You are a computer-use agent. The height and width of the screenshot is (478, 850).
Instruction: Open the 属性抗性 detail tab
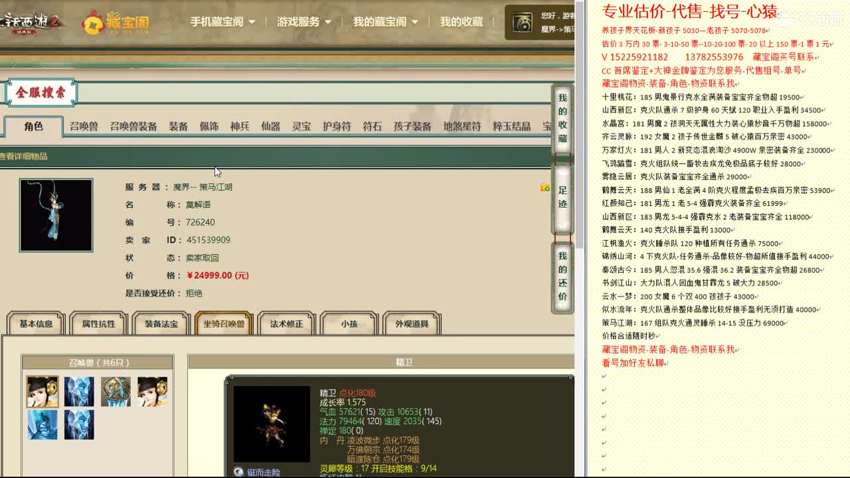pos(98,324)
